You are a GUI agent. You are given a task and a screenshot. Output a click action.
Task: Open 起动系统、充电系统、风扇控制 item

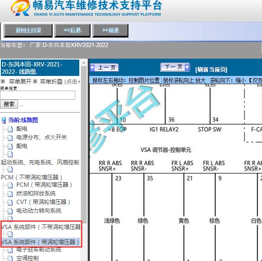40,162
